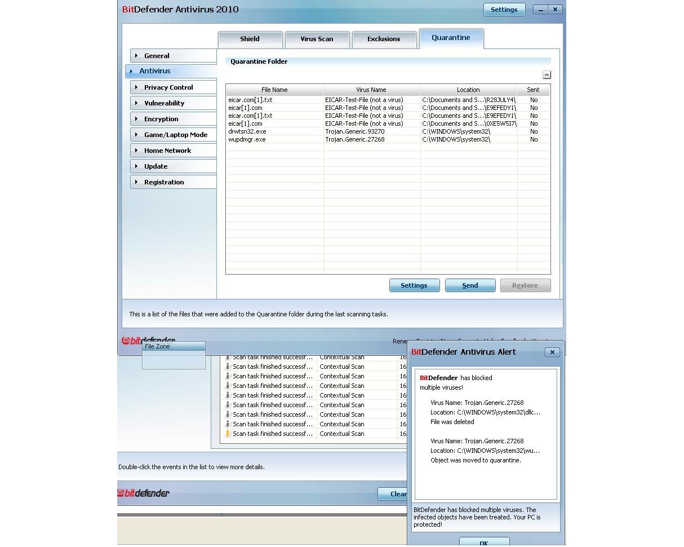
Task: Click the Settings button at the top right
Action: (x=504, y=10)
